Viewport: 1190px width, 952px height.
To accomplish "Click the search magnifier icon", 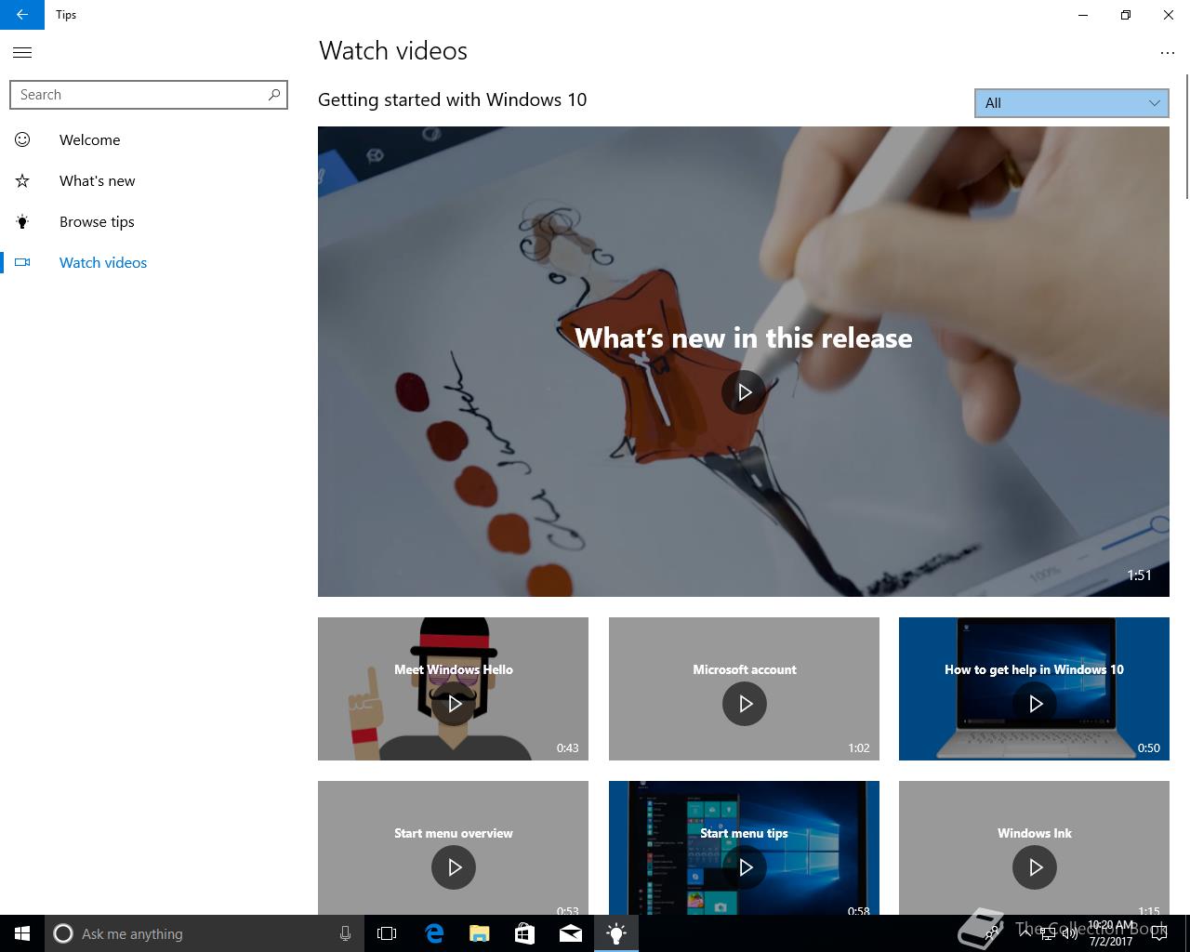I will tap(273, 95).
